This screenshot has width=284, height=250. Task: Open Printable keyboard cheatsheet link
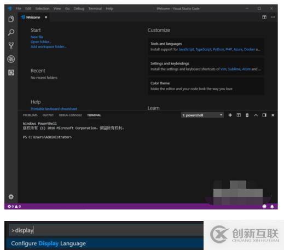54,109
